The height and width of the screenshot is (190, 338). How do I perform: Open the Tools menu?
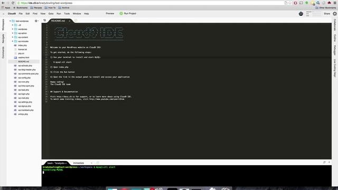[x=67, y=14]
